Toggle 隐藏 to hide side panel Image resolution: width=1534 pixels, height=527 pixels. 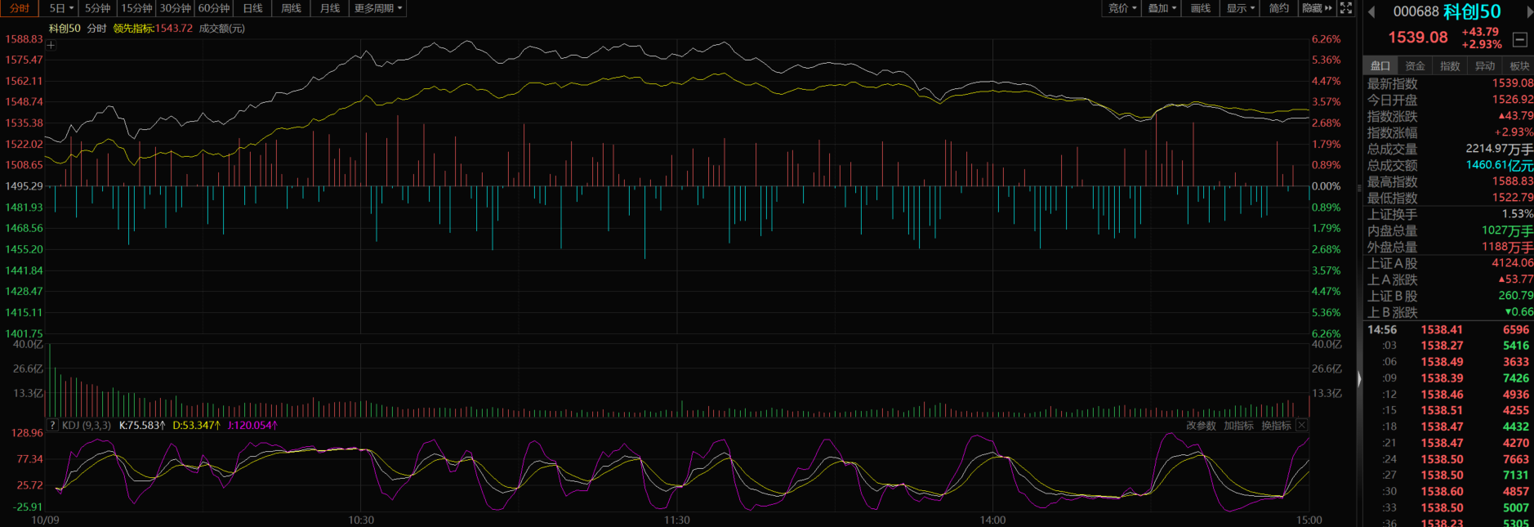point(1317,8)
